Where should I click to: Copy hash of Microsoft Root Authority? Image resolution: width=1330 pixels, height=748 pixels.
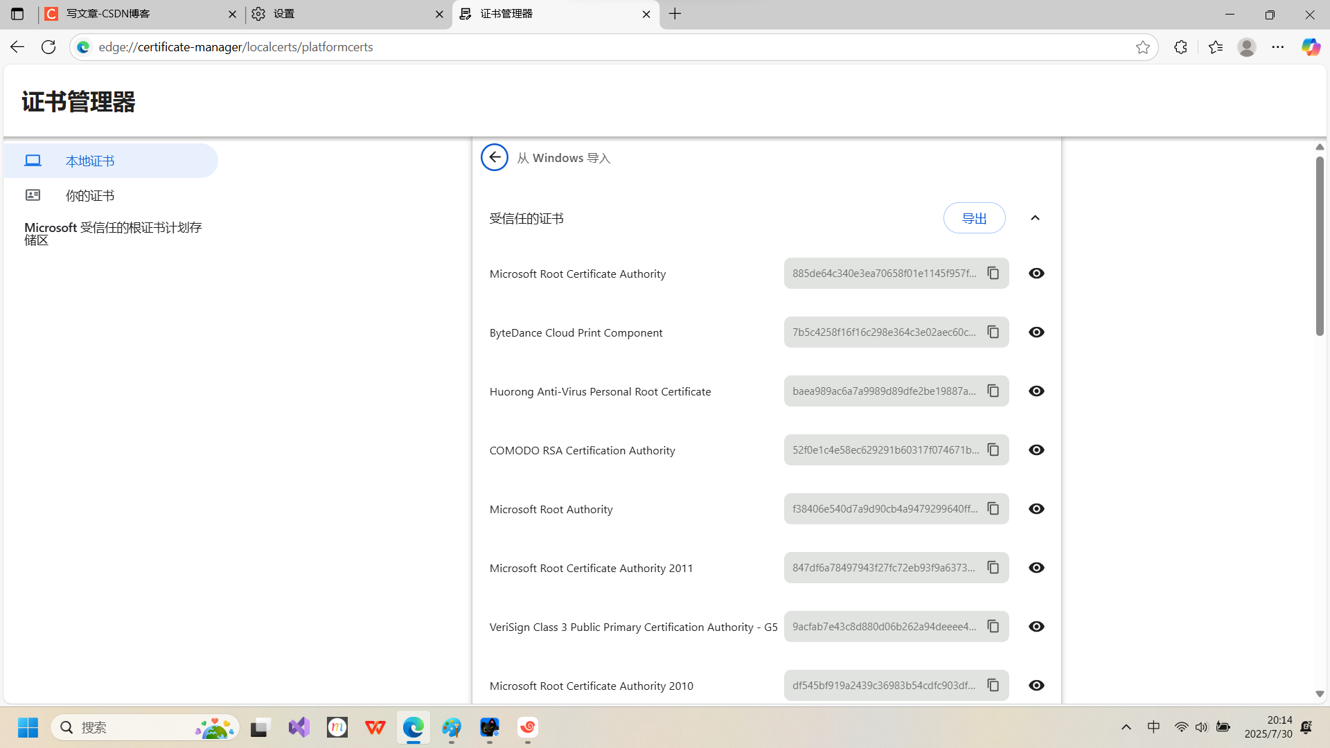(993, 509)
